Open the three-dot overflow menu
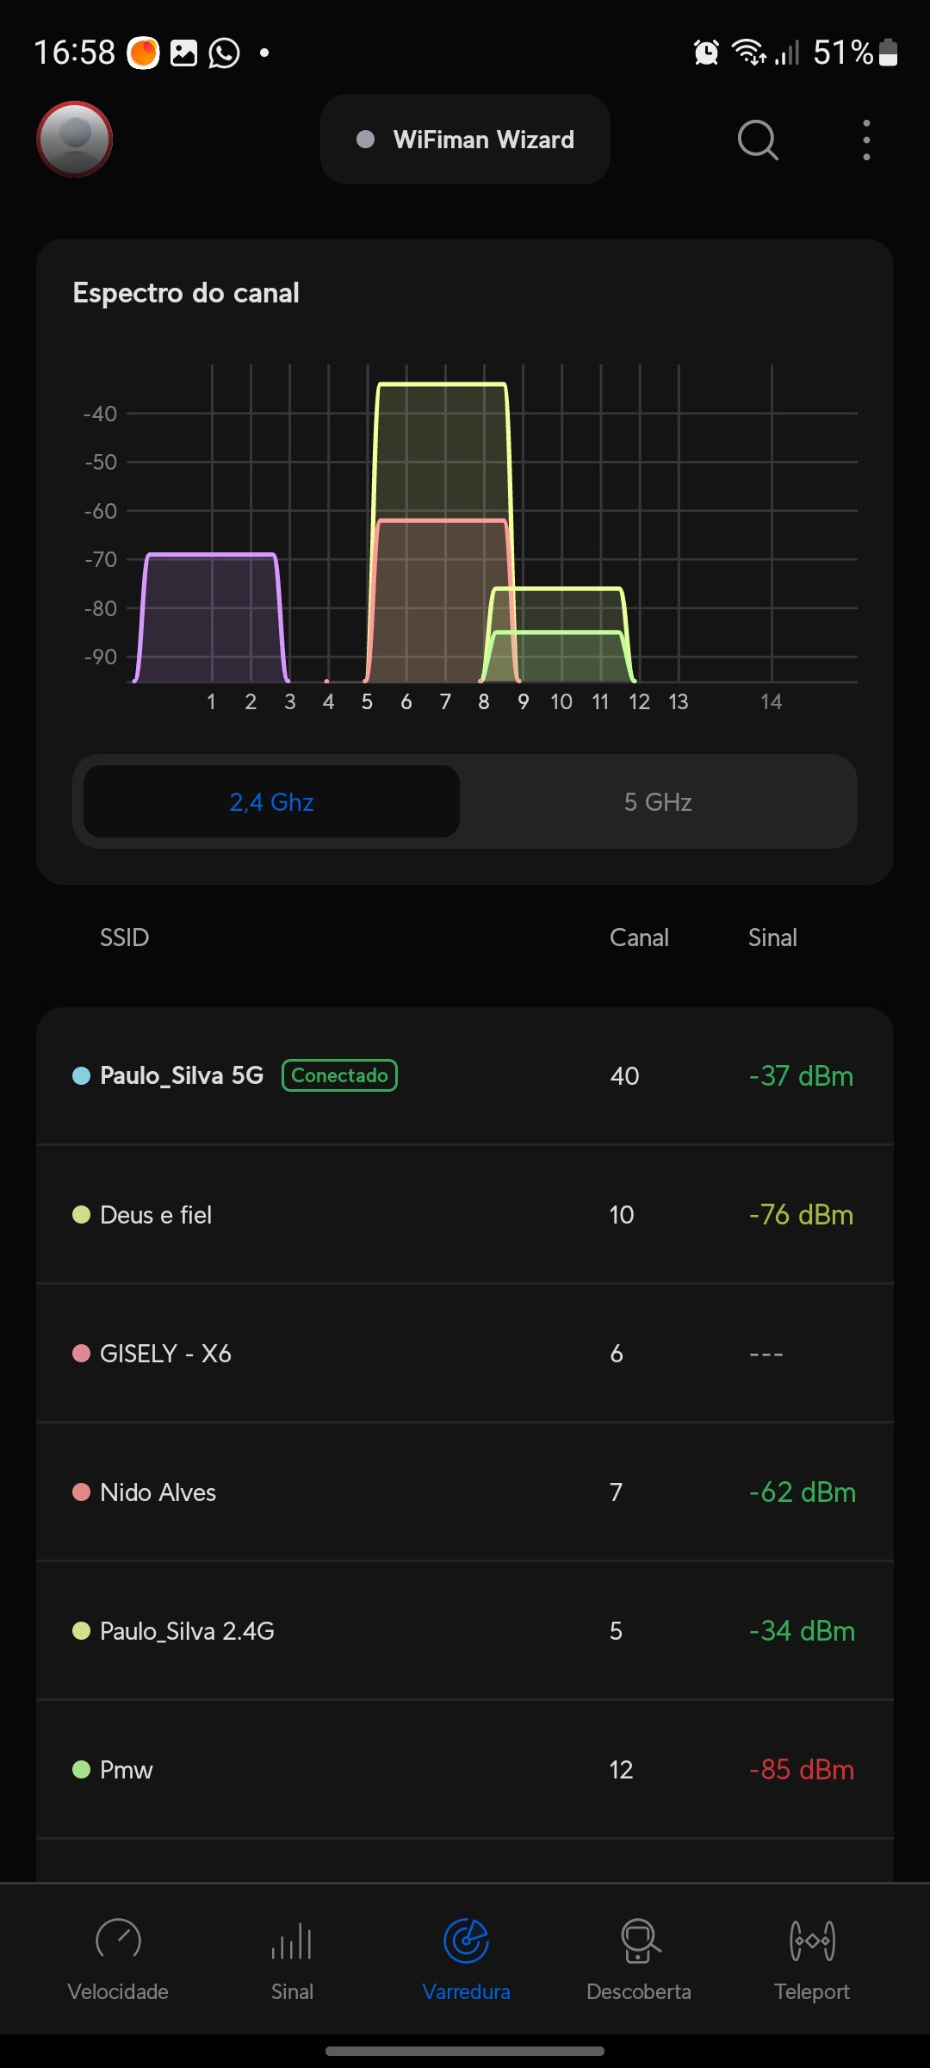 [866, 140]
